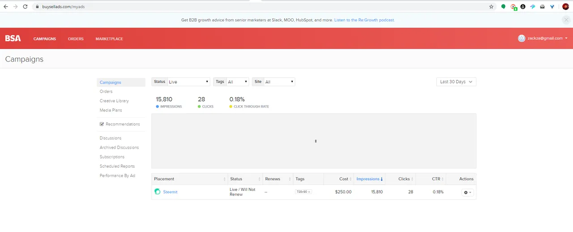Viewport: 573px width, 232px height.
Task: Open the eye extension with green badge
Action: click(x=513, y=7)
